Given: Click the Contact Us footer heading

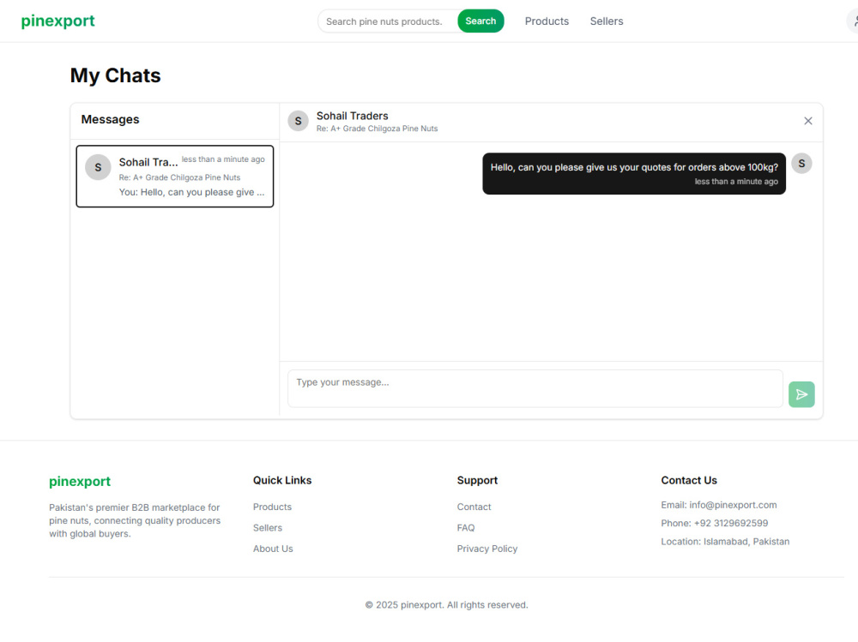Looking at the screenshot, I should point(689,480).
